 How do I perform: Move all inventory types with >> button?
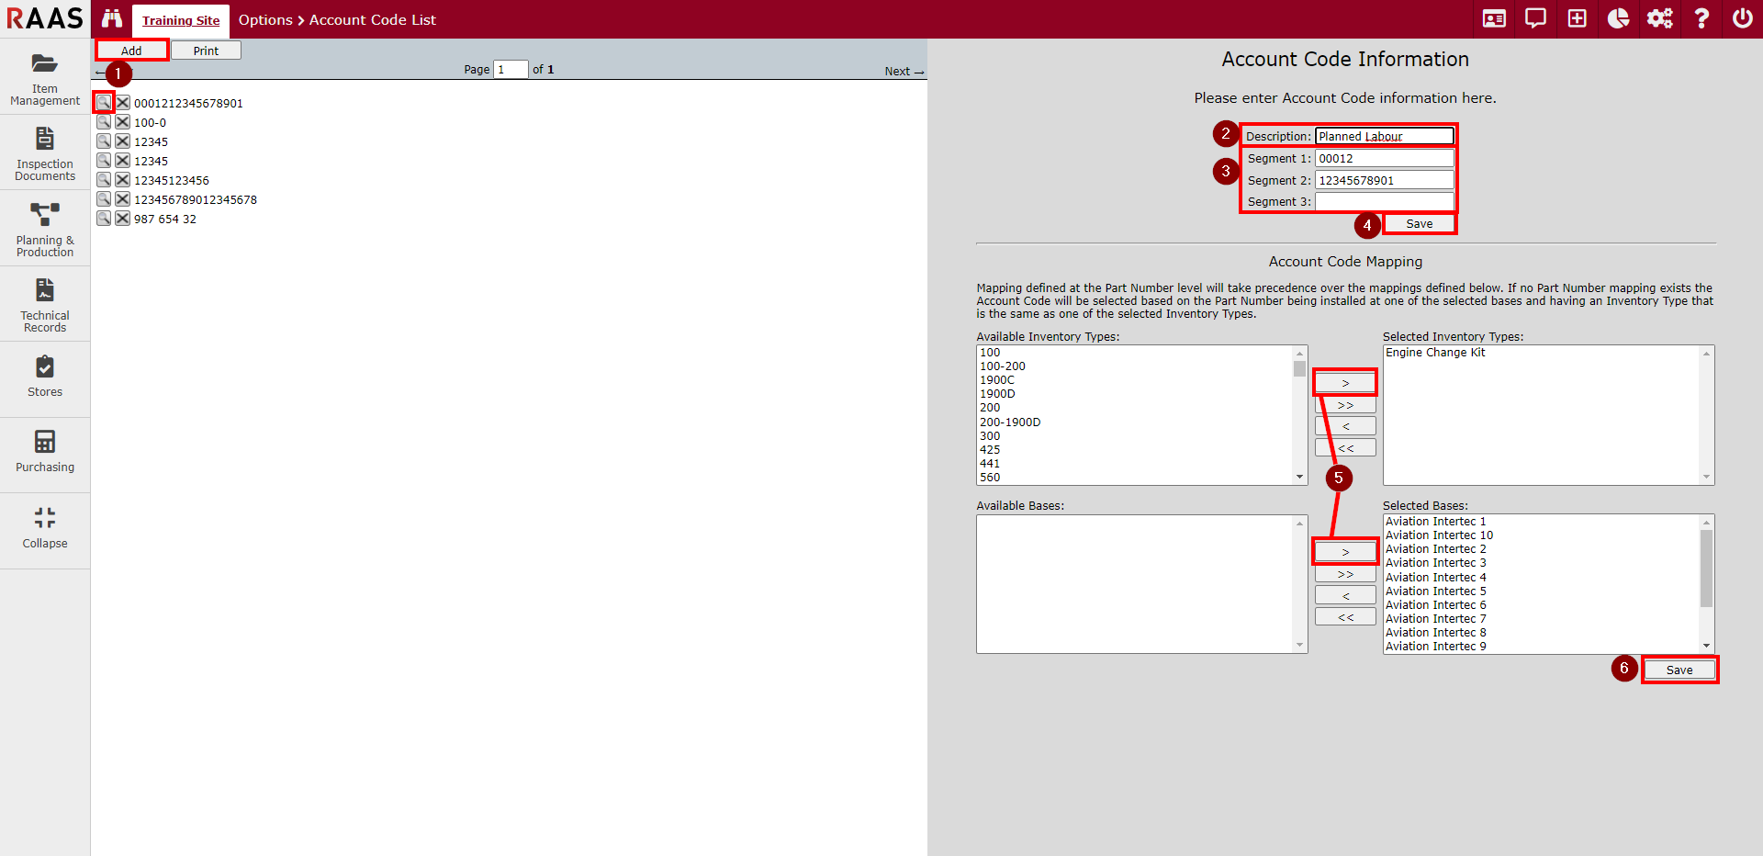[x=1345, y=405]
